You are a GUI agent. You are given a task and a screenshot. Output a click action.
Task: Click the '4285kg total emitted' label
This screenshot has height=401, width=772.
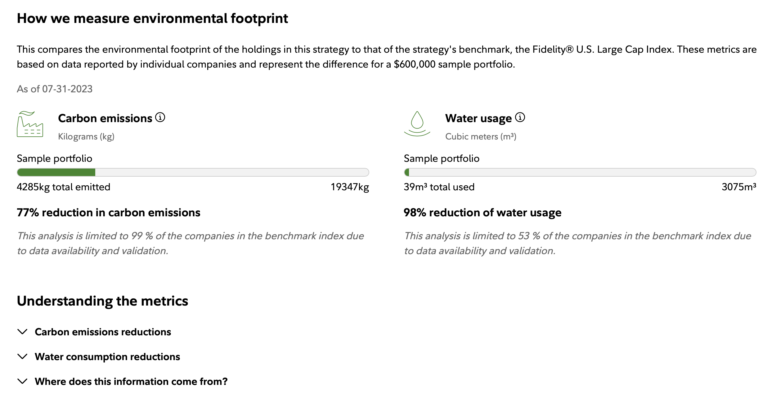64,187
